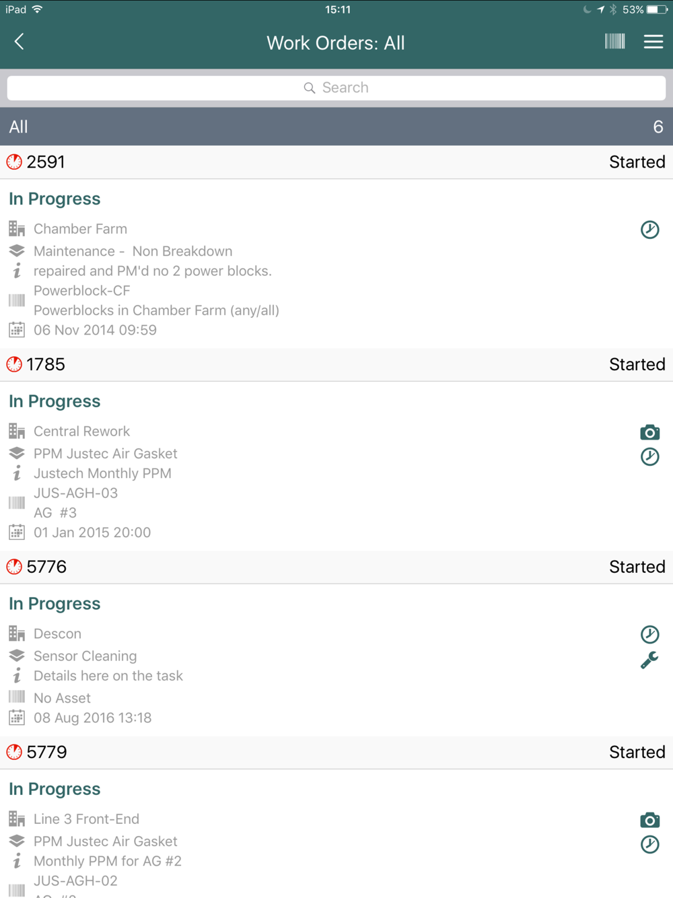Tap In Progress label under 5779
The width and height of the screenshot is (673, 898).
[x=55, y=789]
